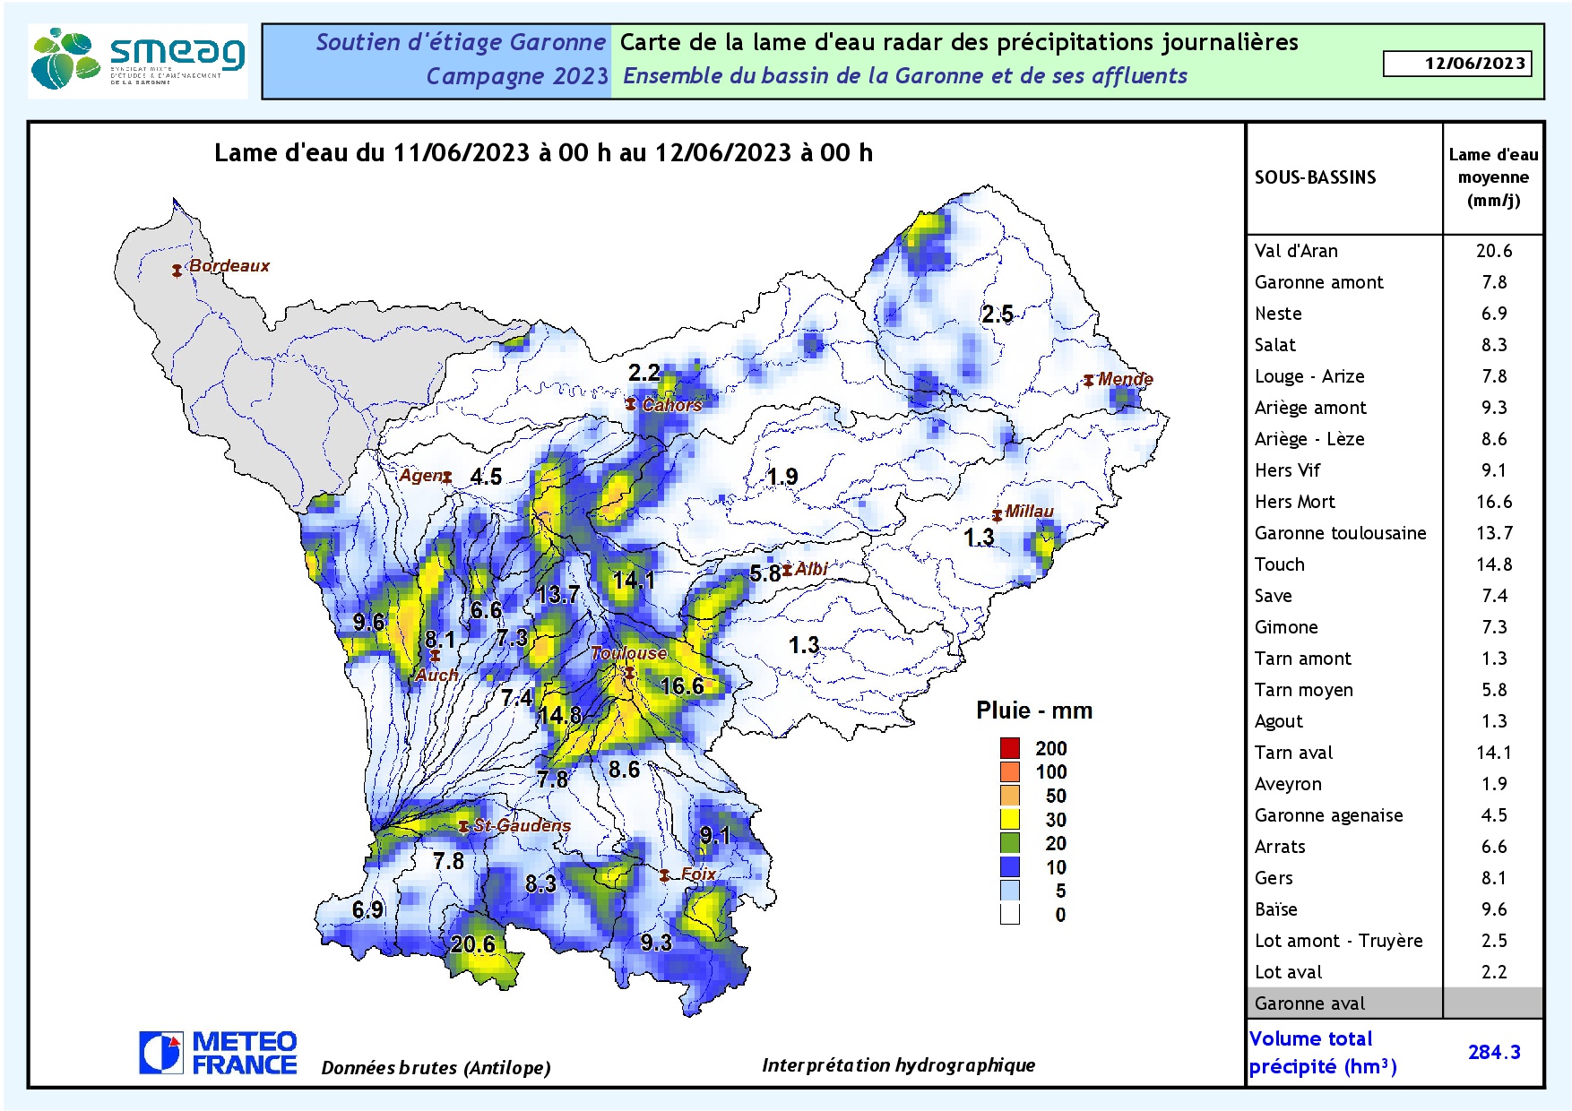Click the SMEAG logo
1572x1111 pixels.
[x=138, y=61]
